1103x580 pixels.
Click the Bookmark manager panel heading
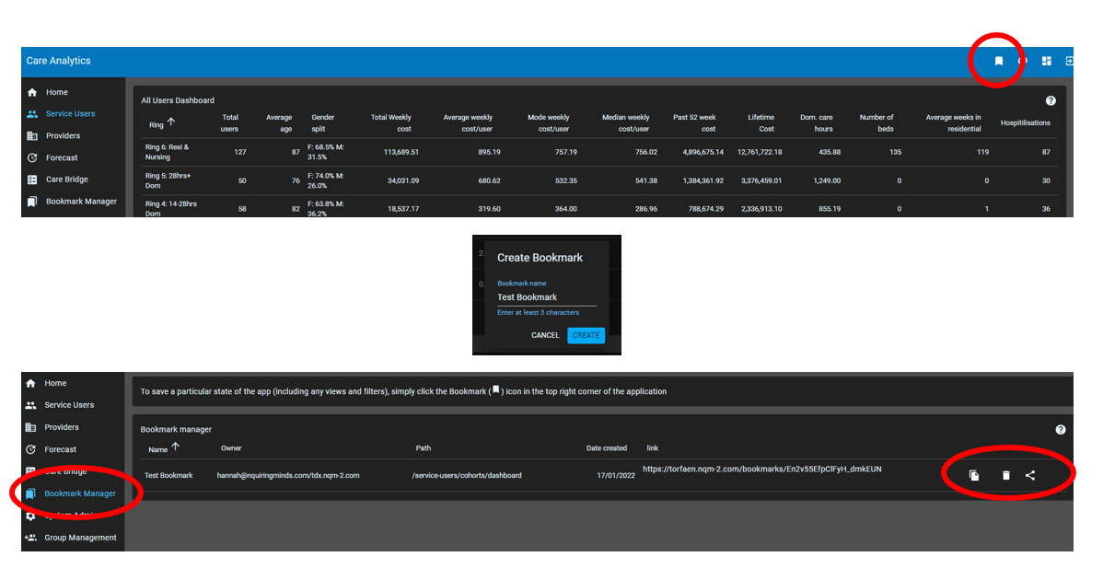pyautogui.click(x=176, y=430)
